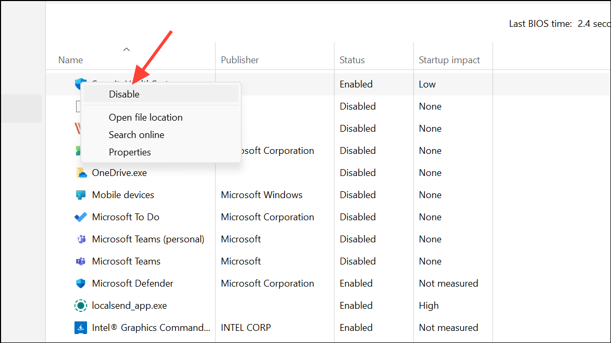Screen dimensions: 611x343
Task: Click Microsoft Windows publisher cell
Action: pos(261,195)
